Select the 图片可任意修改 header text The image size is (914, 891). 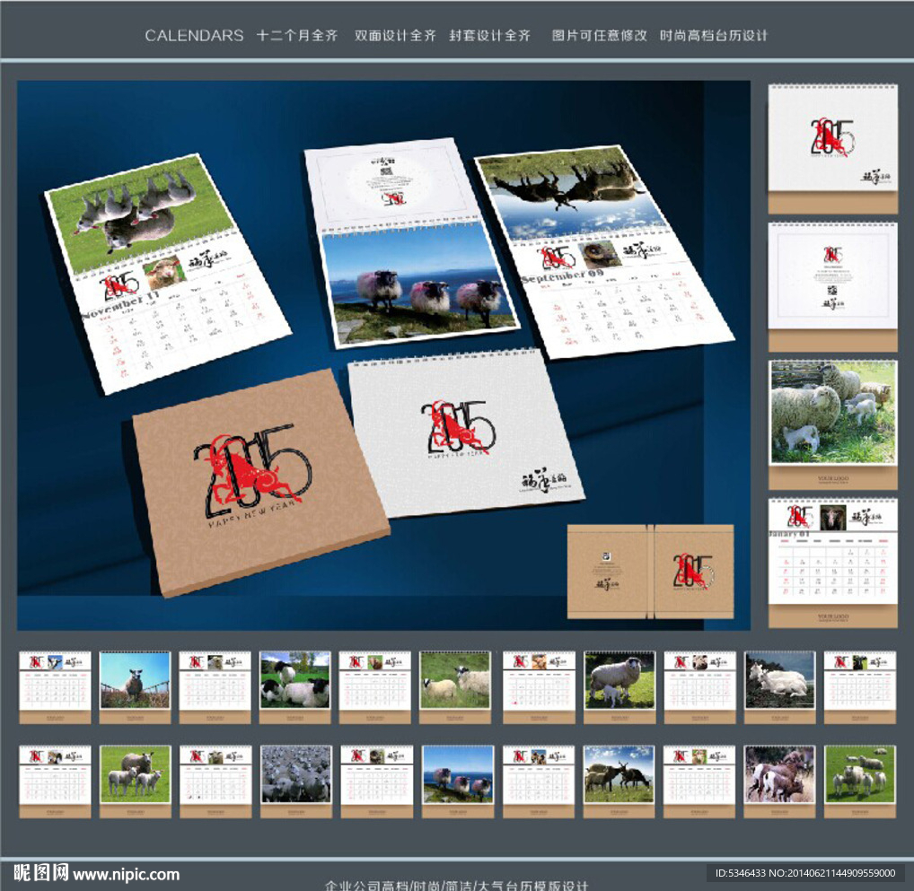pos(599,36)
